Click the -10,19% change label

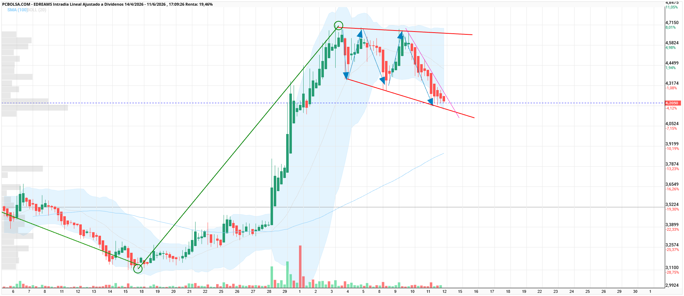[672, 149]
